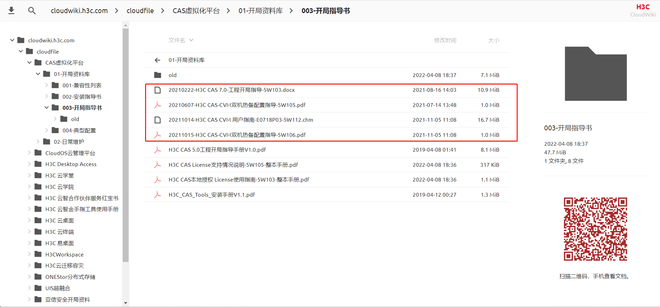This screenshot has width=660, height=307.
Task: Click PDF icon for CAS本地授权 License file
Action: (158, 180)
